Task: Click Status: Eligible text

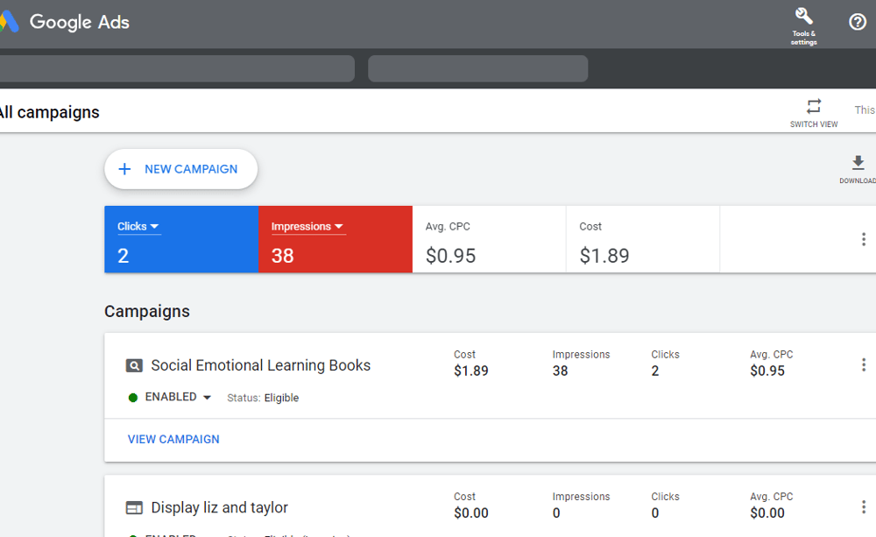Action: point(263,398)
